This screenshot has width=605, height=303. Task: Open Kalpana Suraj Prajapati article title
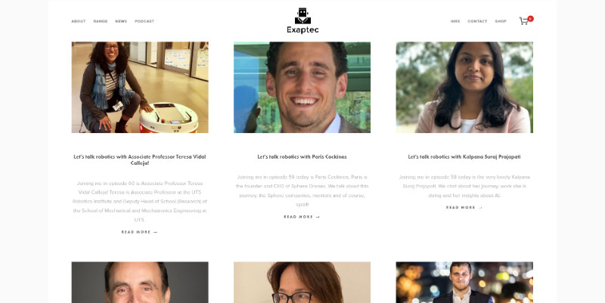[x=464, y=156]
